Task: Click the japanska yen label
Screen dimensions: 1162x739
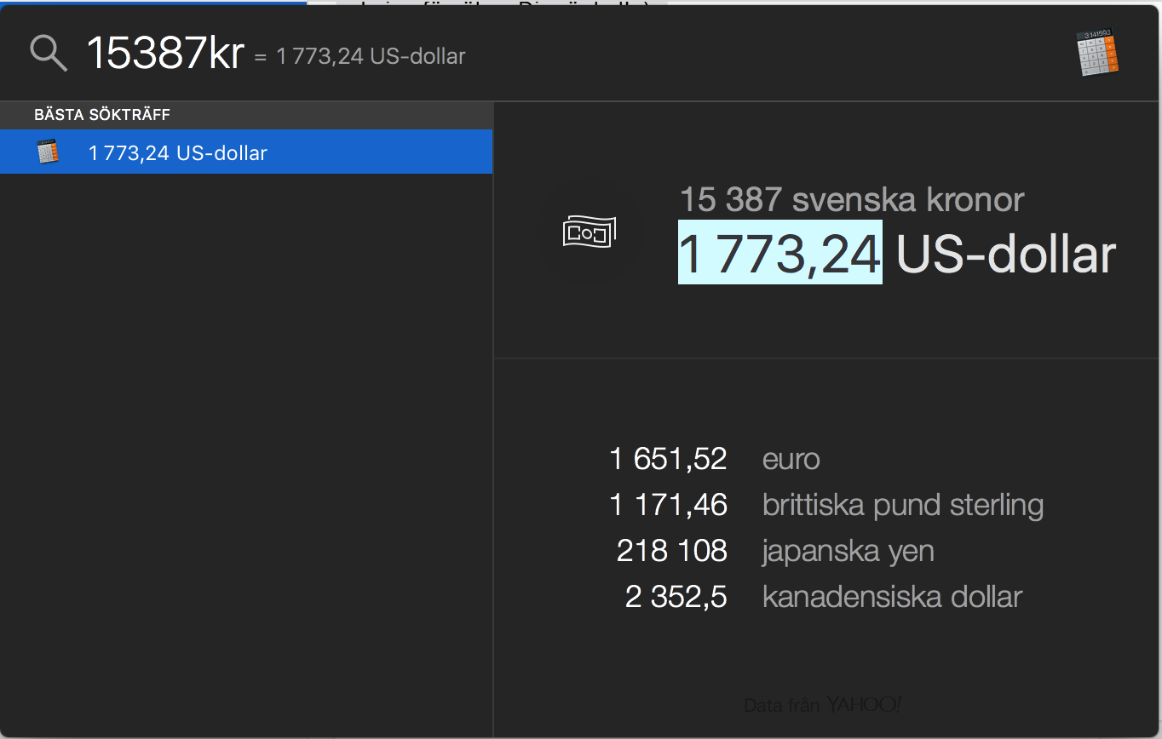Action: (x=848, y=552)
